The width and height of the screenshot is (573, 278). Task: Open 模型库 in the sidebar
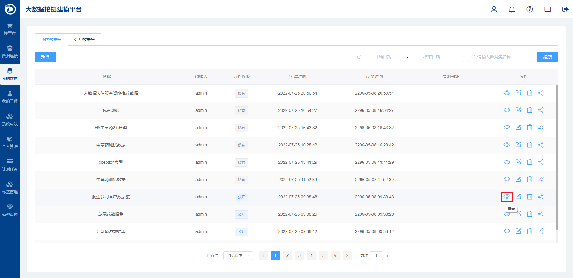click(x=10, y=29)
